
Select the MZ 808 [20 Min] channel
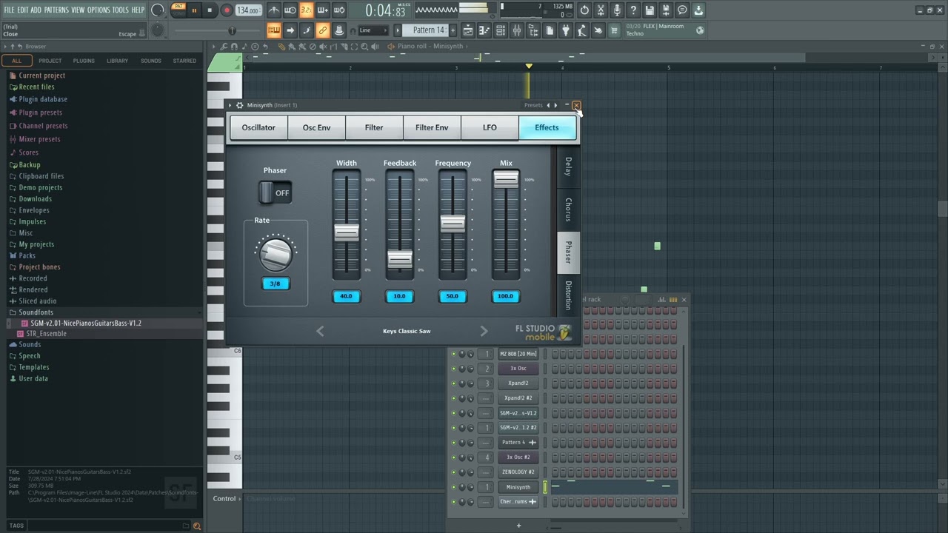coord(518,354)
